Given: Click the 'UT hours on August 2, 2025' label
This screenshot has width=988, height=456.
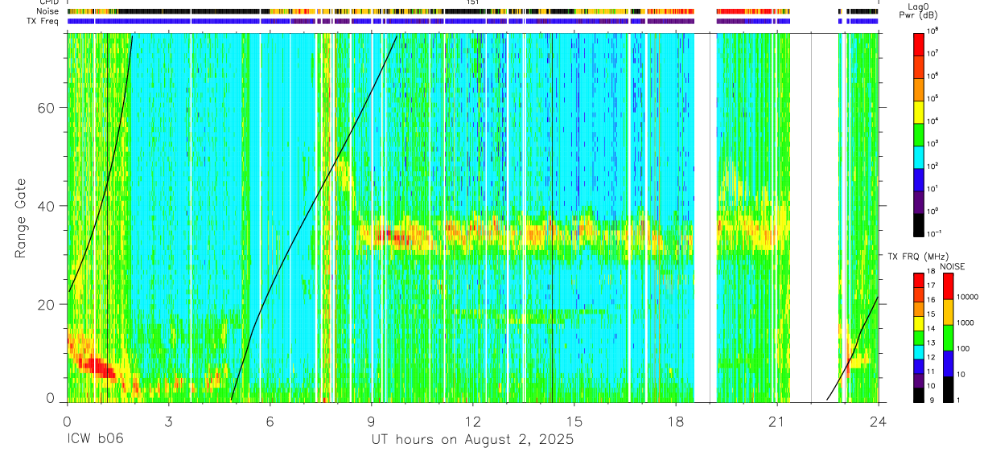Looking at the screenshot, I should coord(472,440).
